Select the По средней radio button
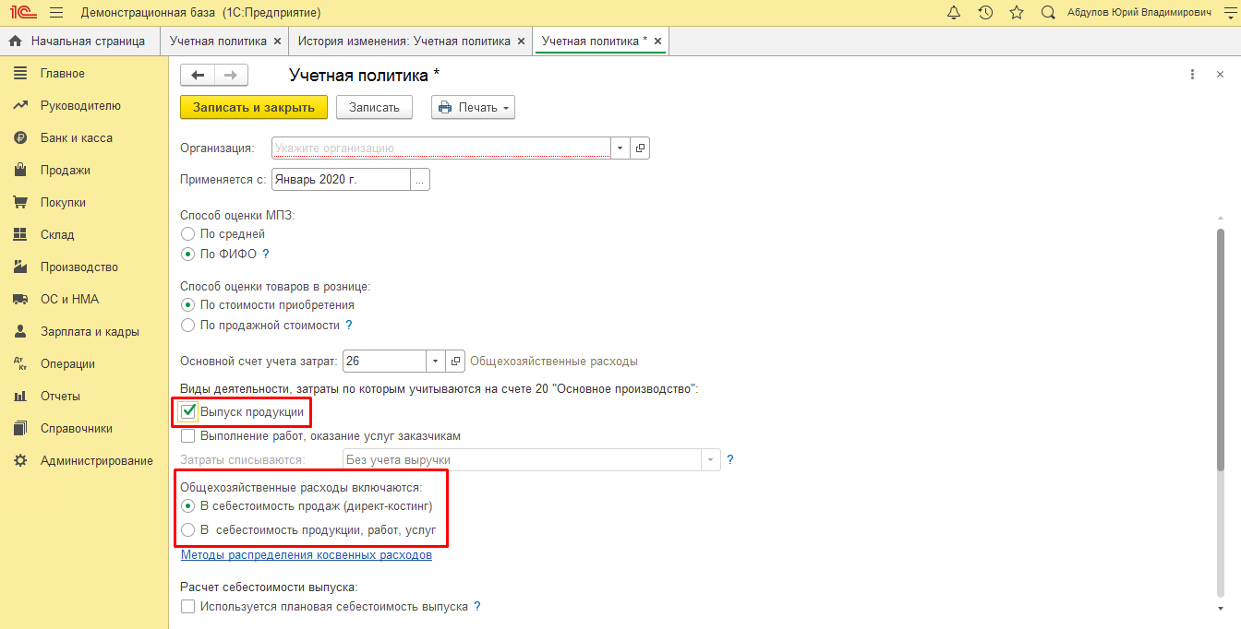Screen dimensions: 1241x629 pos(188,234)
